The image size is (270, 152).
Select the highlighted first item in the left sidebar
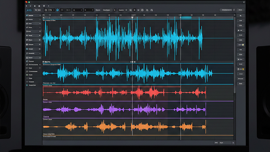33,16
